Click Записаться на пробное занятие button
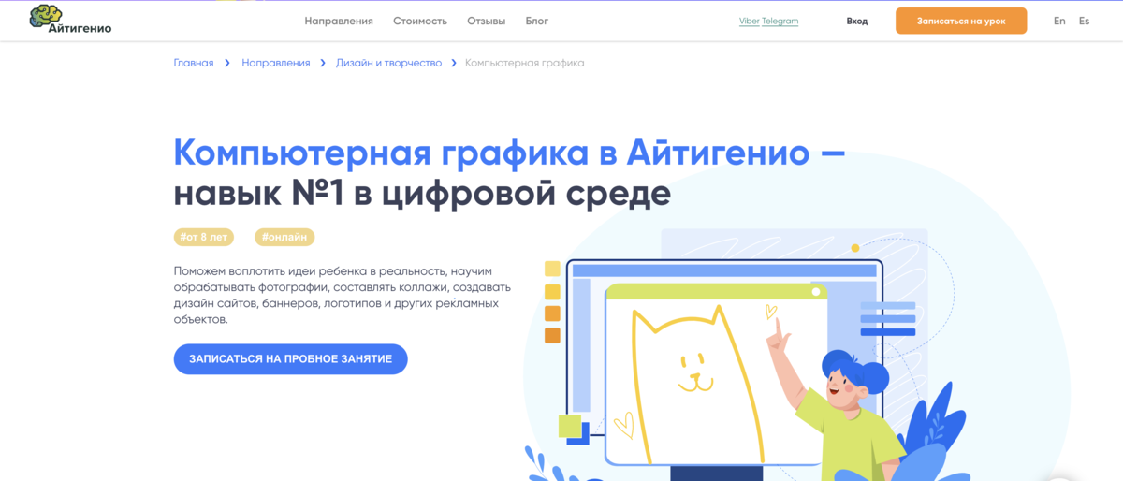This screenshot has height=481, width=1123. click(290, 359)
